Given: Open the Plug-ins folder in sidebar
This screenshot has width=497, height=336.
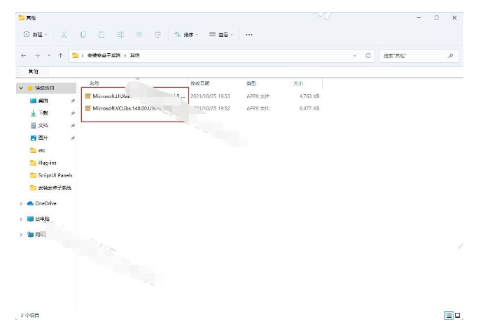Looking at the screenshot, I should pos(43,163).
